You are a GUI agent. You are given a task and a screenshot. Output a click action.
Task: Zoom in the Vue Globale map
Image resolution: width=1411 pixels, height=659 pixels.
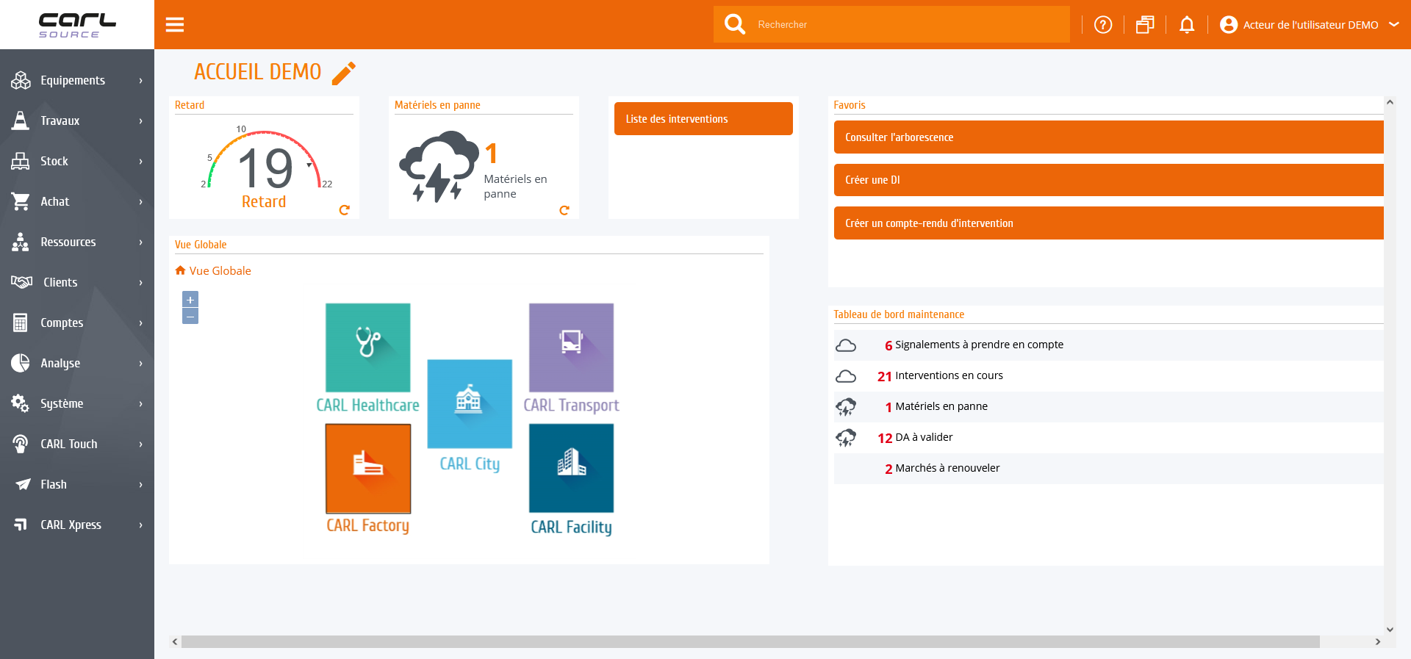pyautogui.click(x=190, y=300)
